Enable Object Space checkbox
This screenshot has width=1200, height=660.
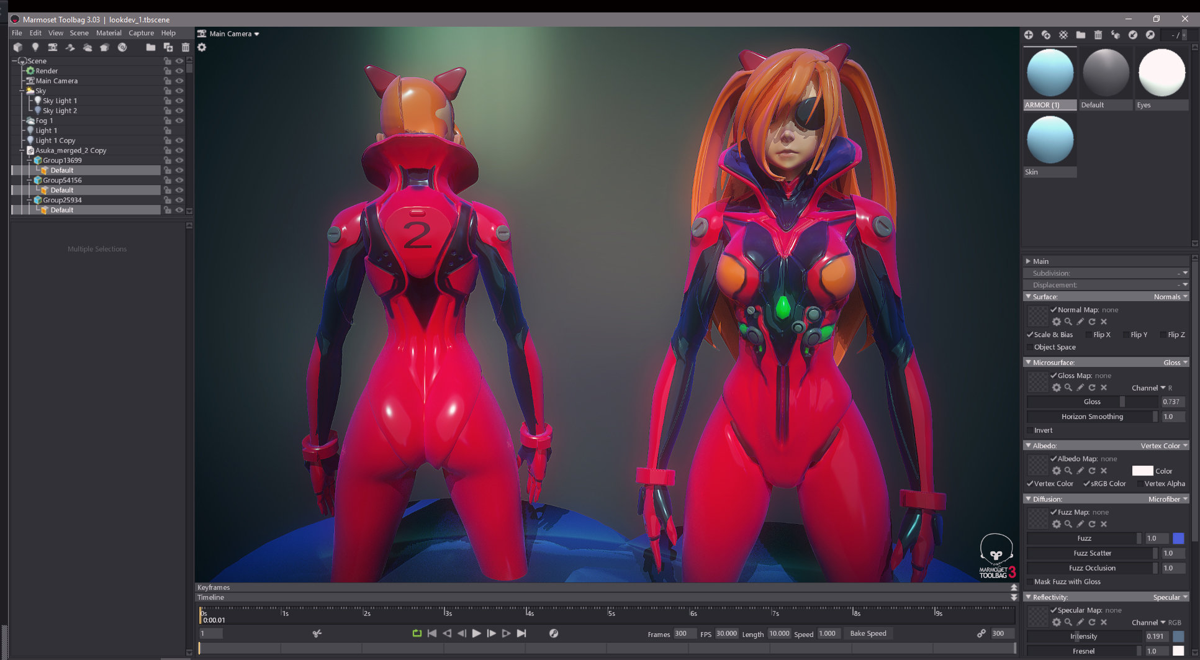point(1030,347)
